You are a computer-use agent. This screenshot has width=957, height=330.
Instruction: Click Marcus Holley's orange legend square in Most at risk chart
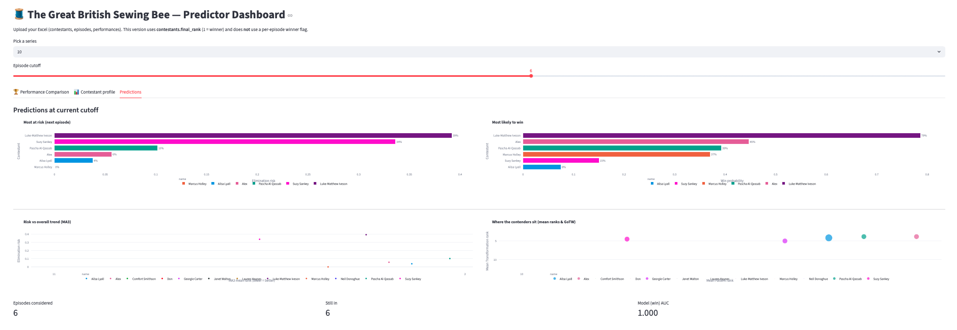coord(184,184)
